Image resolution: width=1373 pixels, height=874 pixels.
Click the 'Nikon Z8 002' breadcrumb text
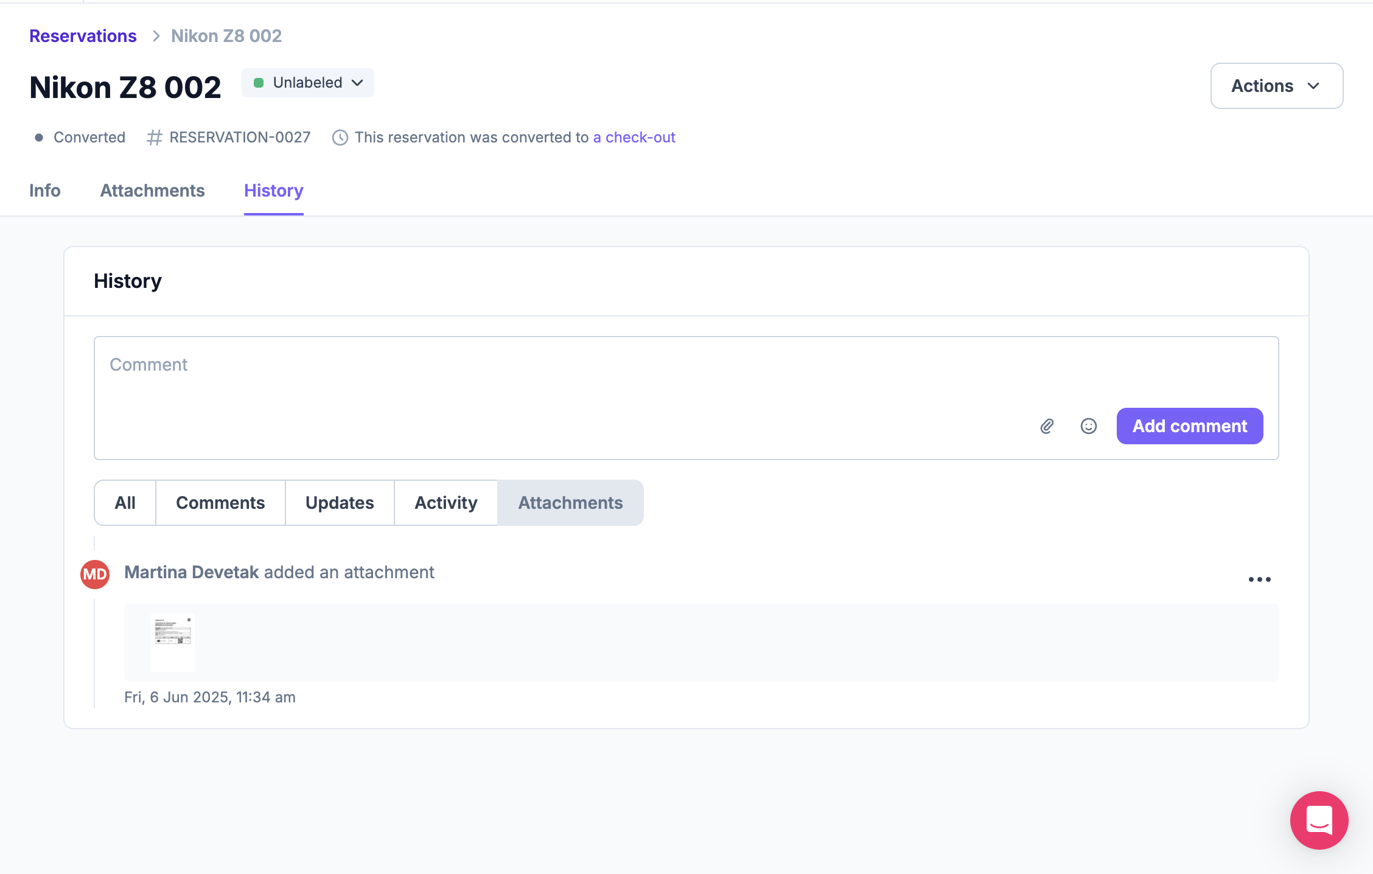pyautogui.click(x=226, y=36)
